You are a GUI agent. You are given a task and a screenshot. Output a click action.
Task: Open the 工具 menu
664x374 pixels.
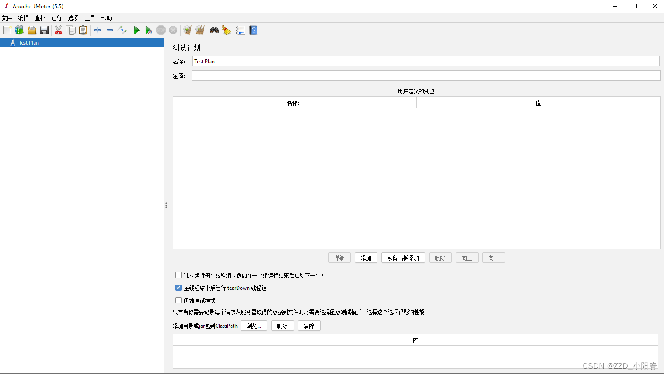pyautogui.click(x=90, y=18)
